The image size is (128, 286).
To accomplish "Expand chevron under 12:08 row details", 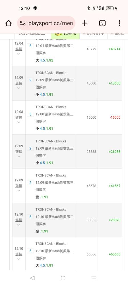I will tap(19, 122).
